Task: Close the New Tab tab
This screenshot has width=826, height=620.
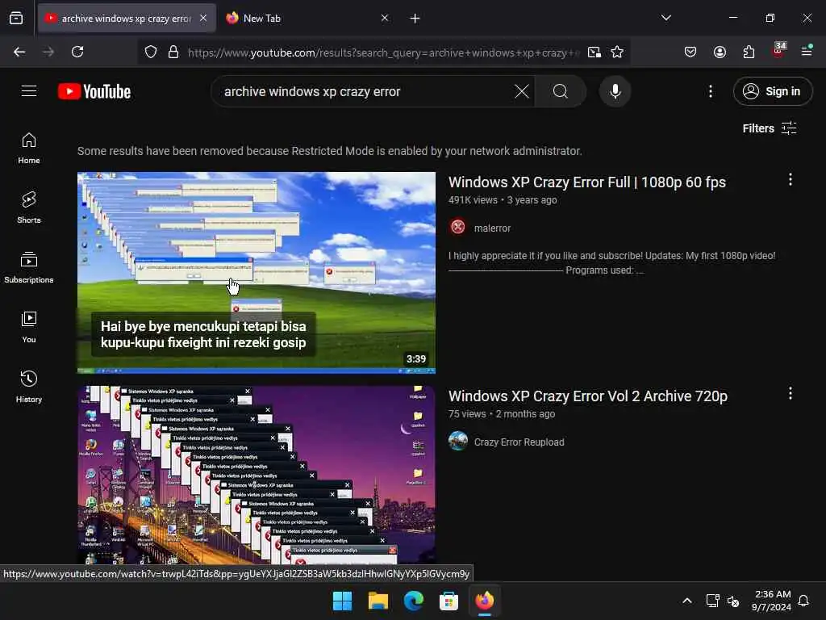Action: tap(385, 19)
